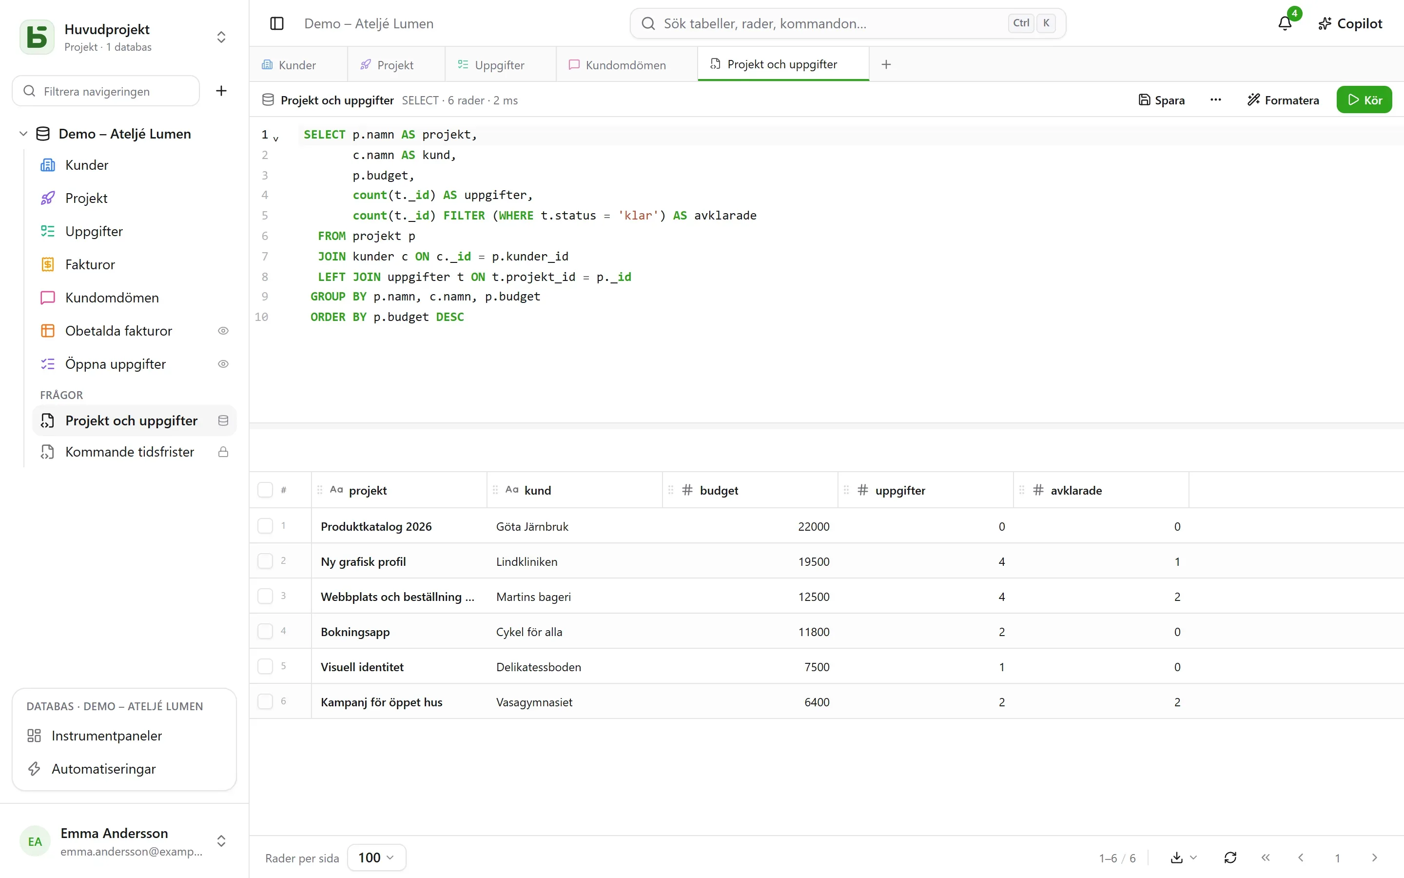Select the Bokningsapp row checkbox
1404x878 pixels.
coord(265,631)
